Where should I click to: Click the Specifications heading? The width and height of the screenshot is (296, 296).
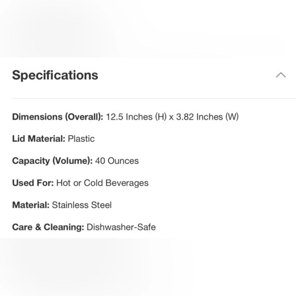coord(55,75)
